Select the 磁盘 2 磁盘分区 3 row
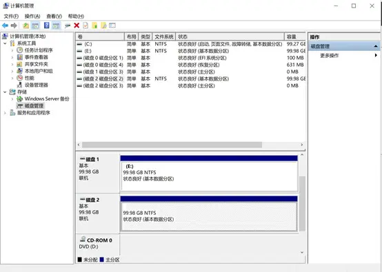 (x=191, y=85)
